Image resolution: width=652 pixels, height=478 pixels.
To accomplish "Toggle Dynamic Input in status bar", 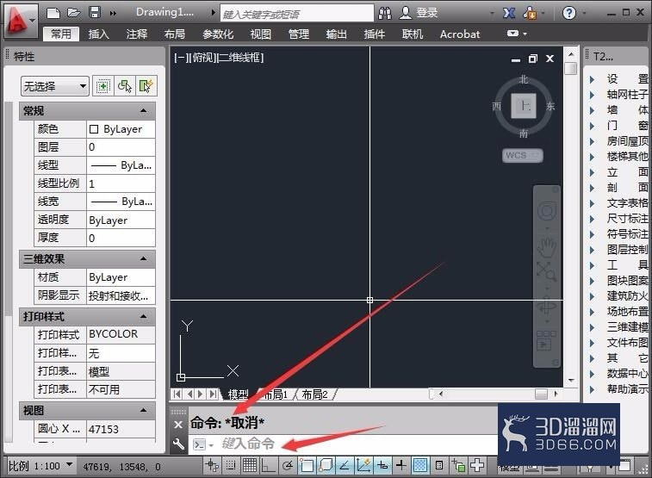I will coord(382,466).
